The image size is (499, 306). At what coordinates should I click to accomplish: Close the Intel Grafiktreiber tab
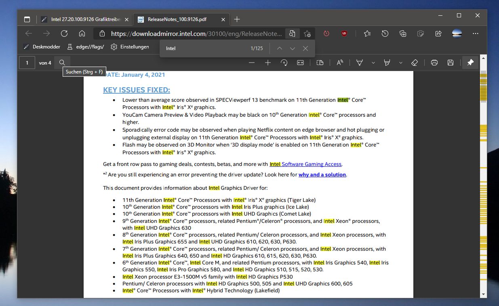[x=127, y=19]
